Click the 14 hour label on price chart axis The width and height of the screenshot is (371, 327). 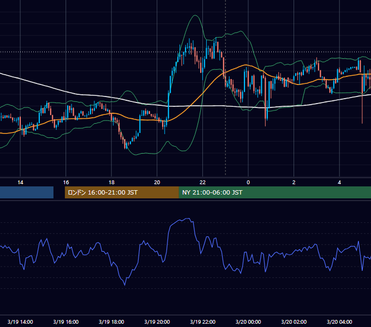[20, 183]
